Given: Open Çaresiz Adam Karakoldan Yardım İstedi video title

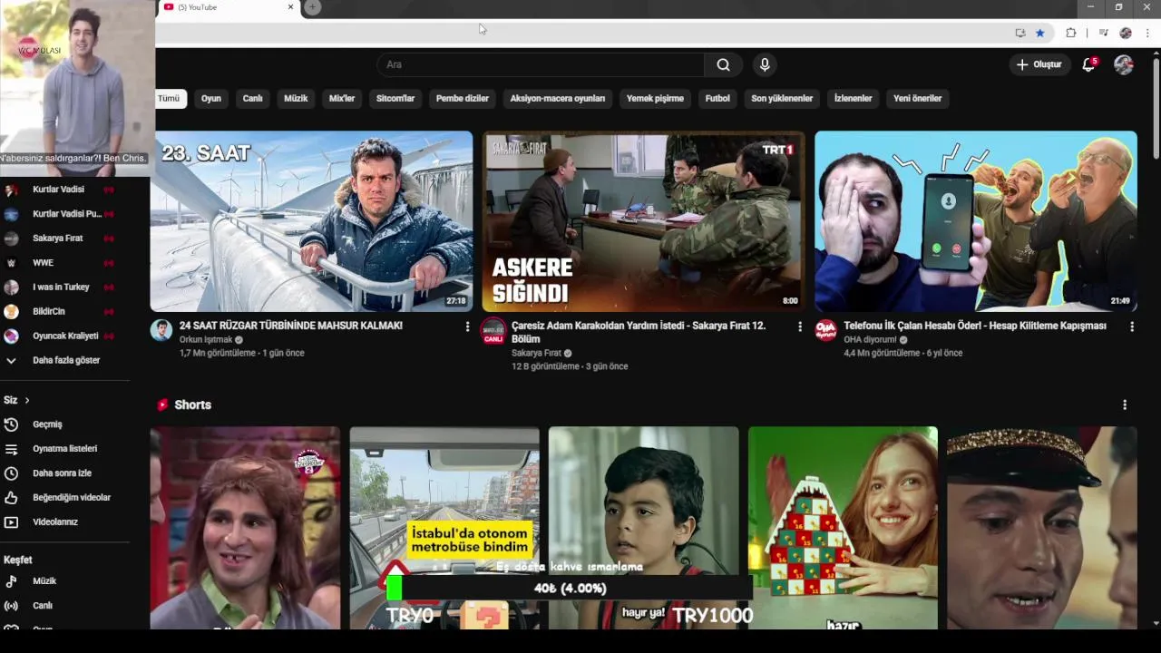Looking at the screenshot, I should tap(639, 332).
